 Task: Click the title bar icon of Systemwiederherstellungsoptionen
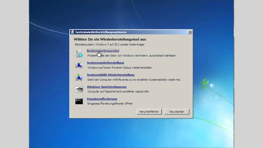(72, 32)
